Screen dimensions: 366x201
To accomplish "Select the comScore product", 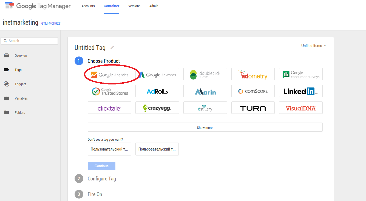I will coord(253,91).
